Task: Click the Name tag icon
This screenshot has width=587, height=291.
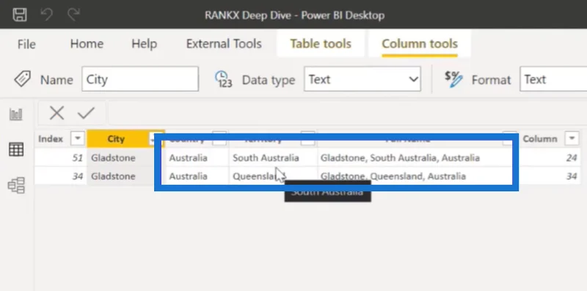Action: click(23, 79)
